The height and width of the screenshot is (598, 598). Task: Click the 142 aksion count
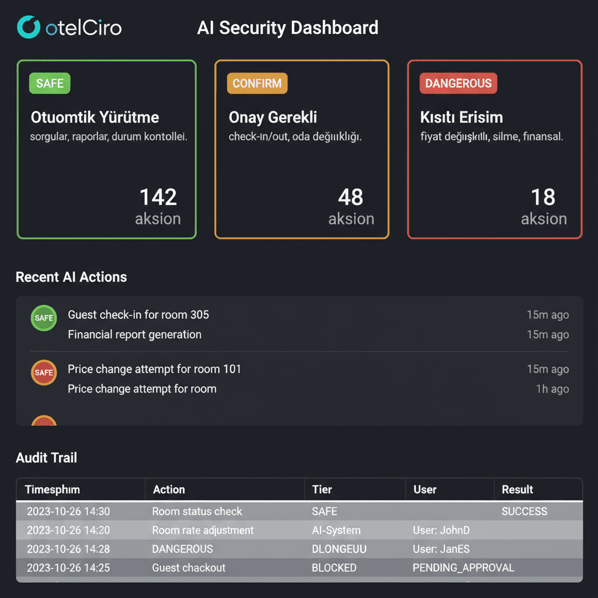(158, 206)
